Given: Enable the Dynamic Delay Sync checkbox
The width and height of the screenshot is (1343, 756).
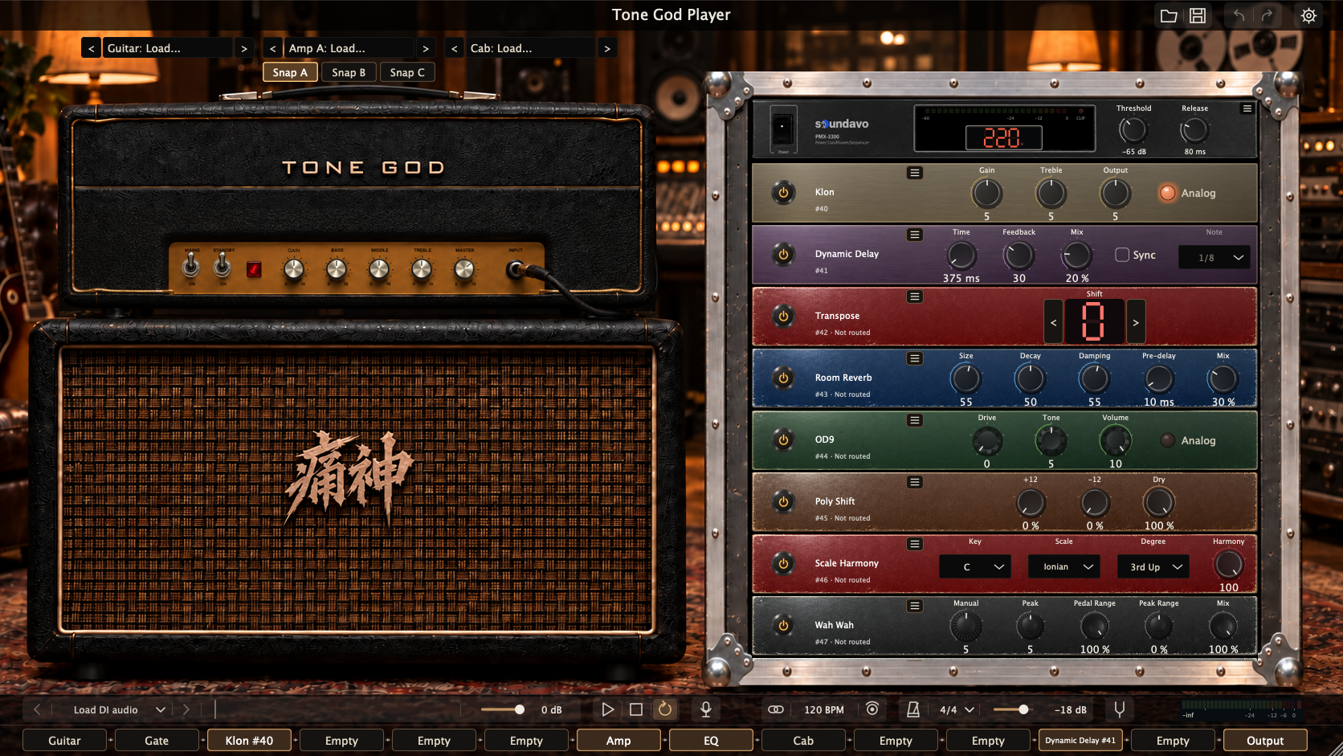Looking at the screenshot, I should (x=1122, y=255).
